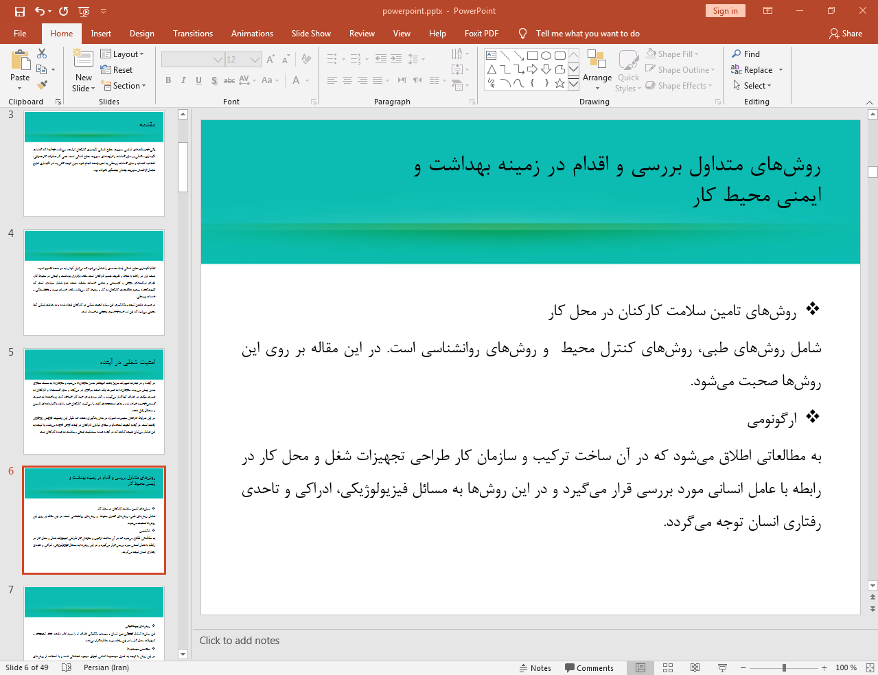Switch to the Slide Show tab

(311, 34)
